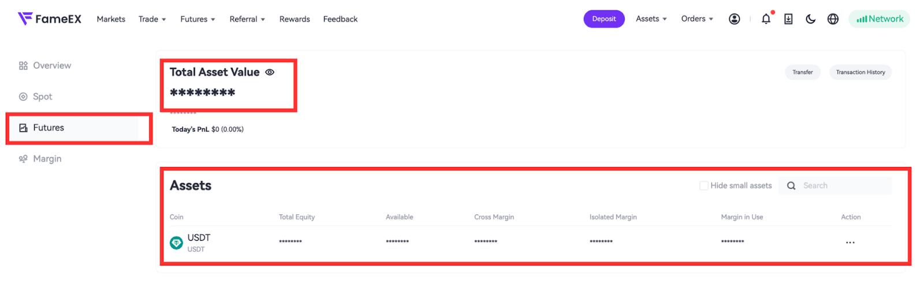Switch to dark mode moon icon
924x284 pixels.
(810, 19)
